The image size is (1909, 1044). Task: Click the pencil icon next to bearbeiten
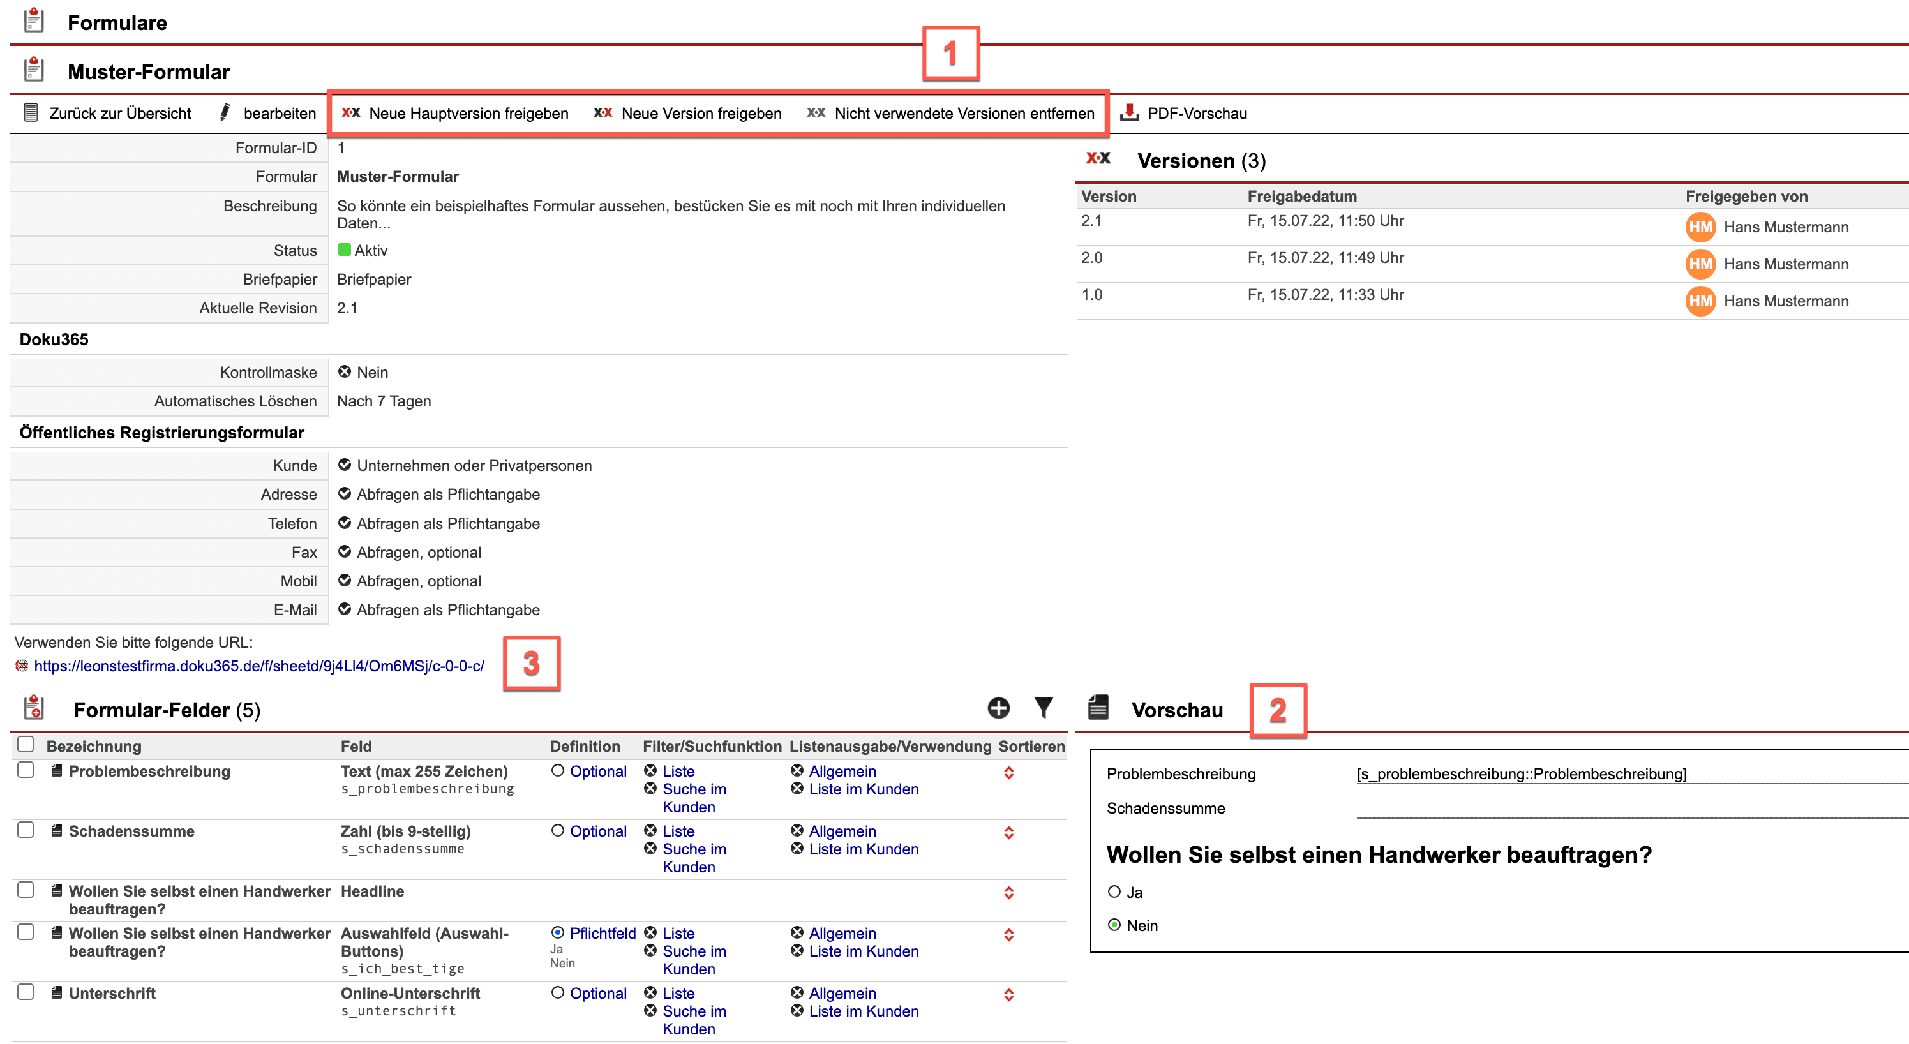point(225,112)
